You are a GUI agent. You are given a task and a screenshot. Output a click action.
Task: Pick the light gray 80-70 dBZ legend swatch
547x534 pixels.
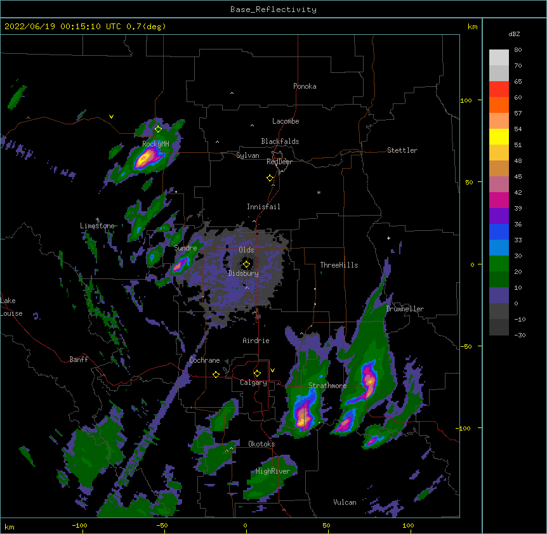pyautogui.click(x=499, y=58)
